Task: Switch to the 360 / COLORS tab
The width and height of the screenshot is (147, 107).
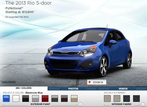Action: click(24, 88)
